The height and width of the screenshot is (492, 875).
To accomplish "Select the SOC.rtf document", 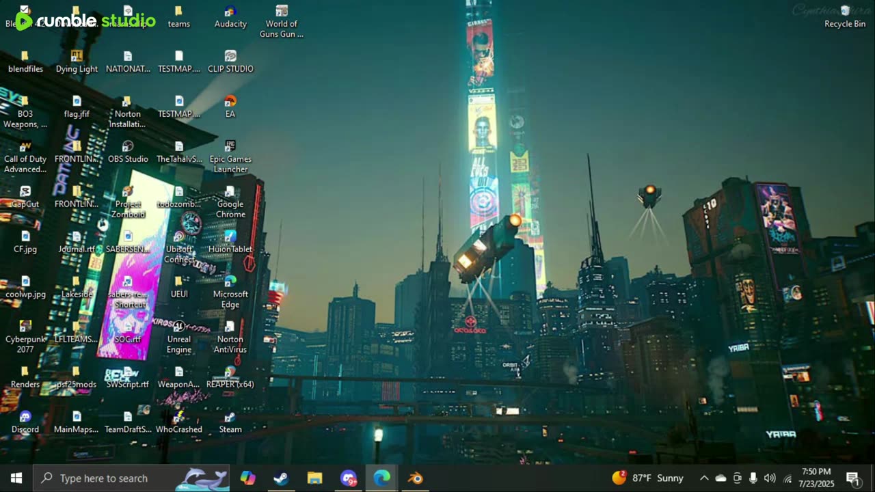I will point(128,332).
